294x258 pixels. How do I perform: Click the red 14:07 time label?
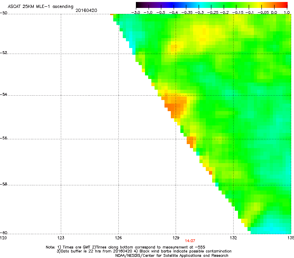pyautogui.click(x=190, y=241)
